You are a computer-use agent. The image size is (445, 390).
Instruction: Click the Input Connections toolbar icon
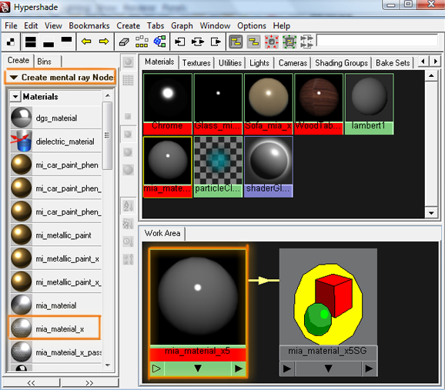[x=179, y=42]
